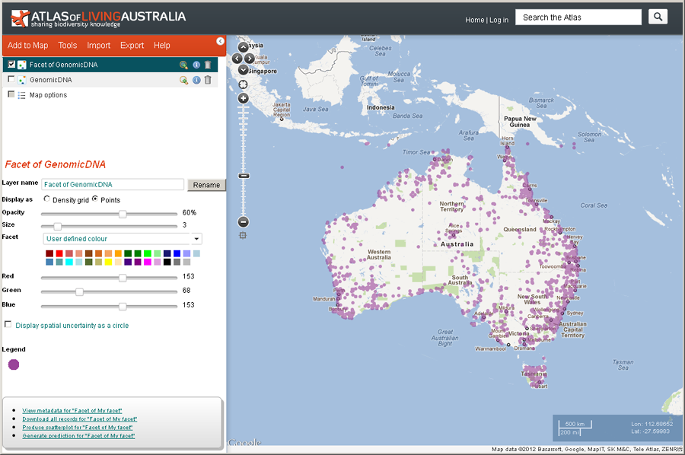
Task: Click the Opacity slider handle
Action: pos(123,214)
